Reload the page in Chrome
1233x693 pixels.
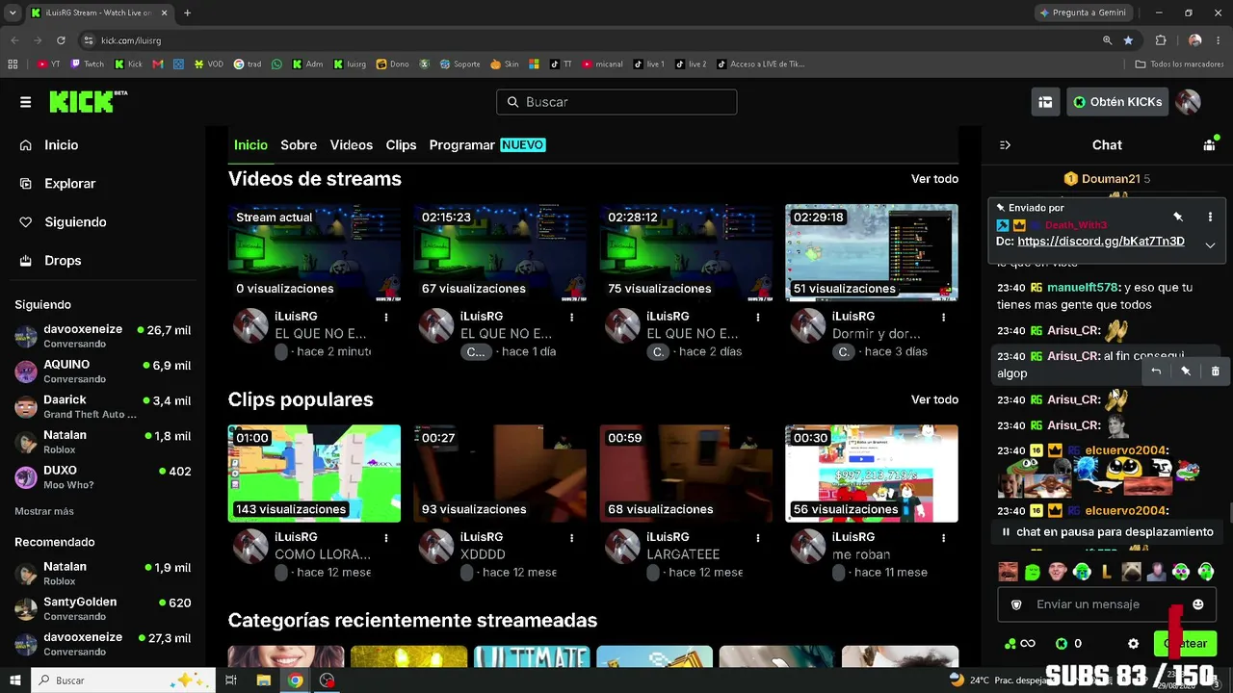61,40
